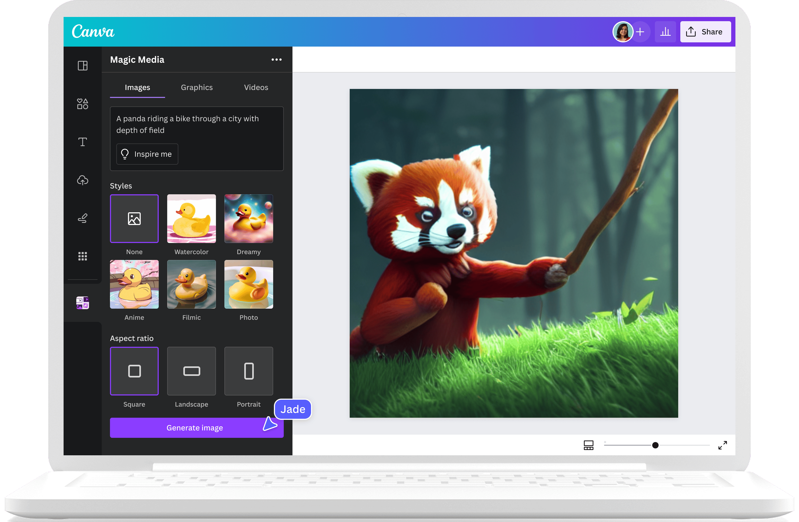Click the fullscreen expand arrows icon
This screenshot has width=799, height=522.
[x=722, y=445]
